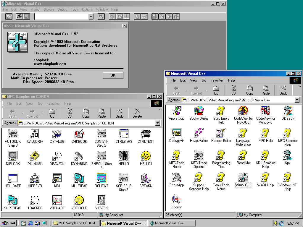Open the CHKBOOK sample icon
The image size is (303, 227).
(79, 133)
